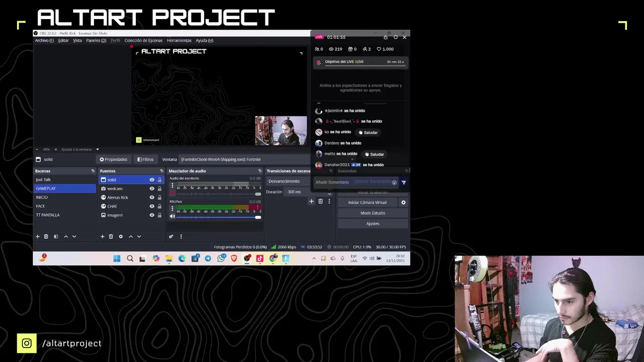Toggle visibility of solid source
This screenshot has height=362, width=644.
pos(151,179)
